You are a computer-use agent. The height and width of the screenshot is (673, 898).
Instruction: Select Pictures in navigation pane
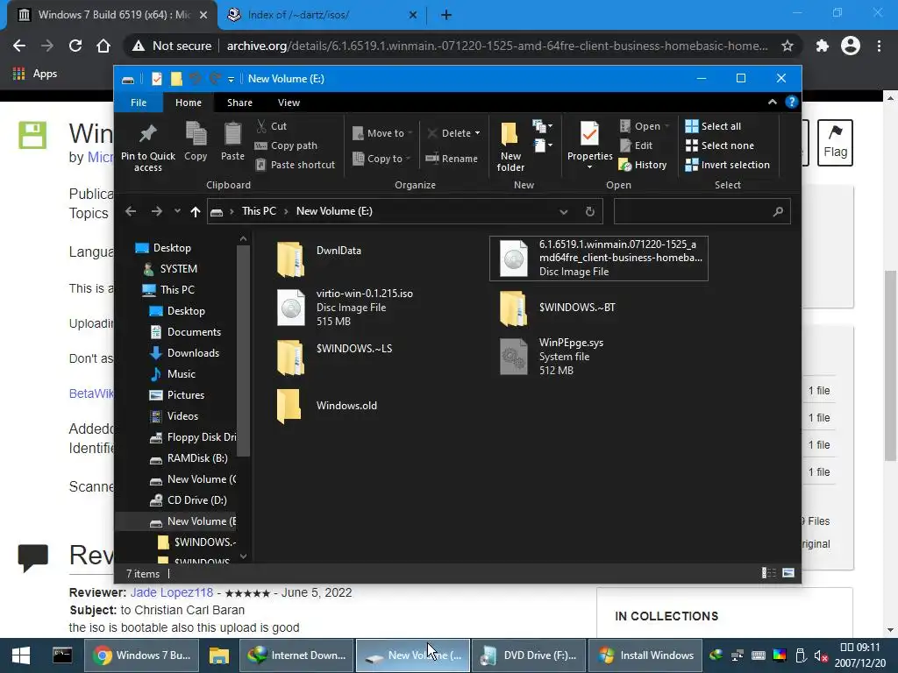click(x=186, y=395)
